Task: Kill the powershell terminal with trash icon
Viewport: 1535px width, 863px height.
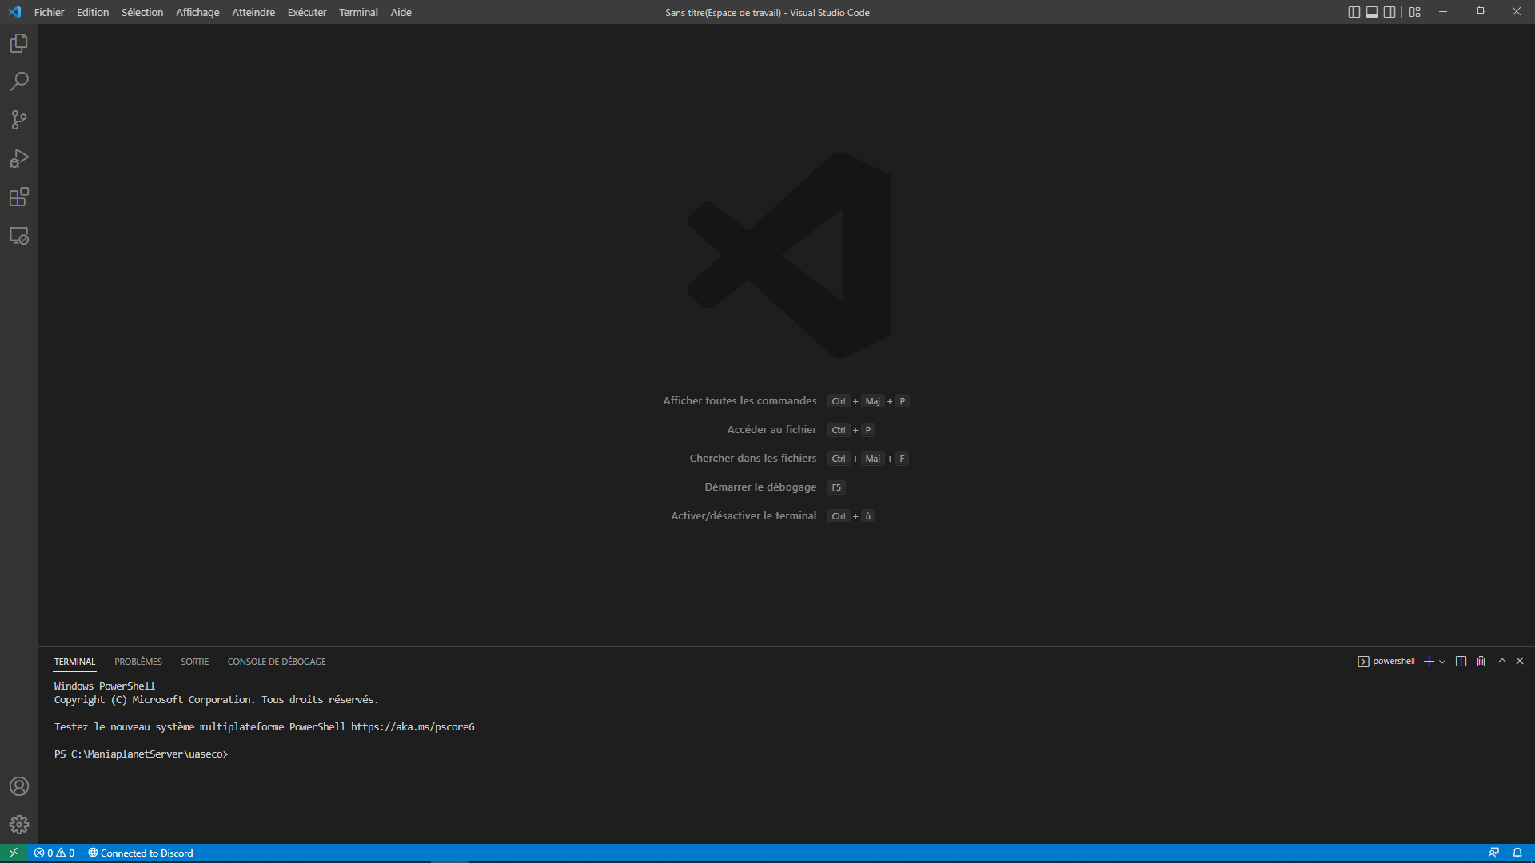Action: 1481,661
